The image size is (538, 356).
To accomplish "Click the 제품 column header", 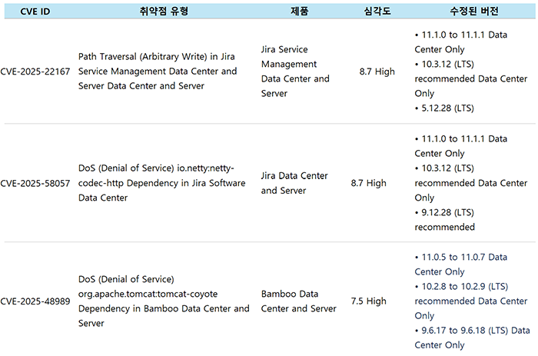I will [x=300, y=12].
